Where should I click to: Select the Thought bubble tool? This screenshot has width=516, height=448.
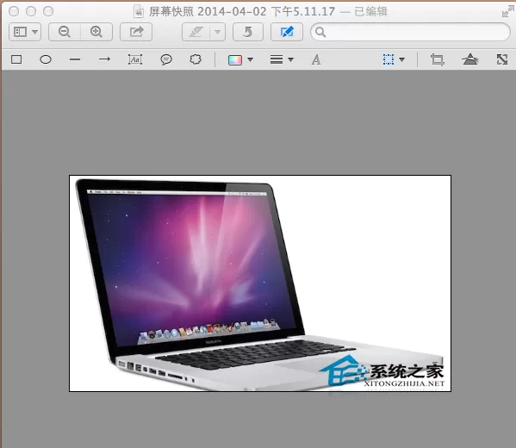coord(196,59)
